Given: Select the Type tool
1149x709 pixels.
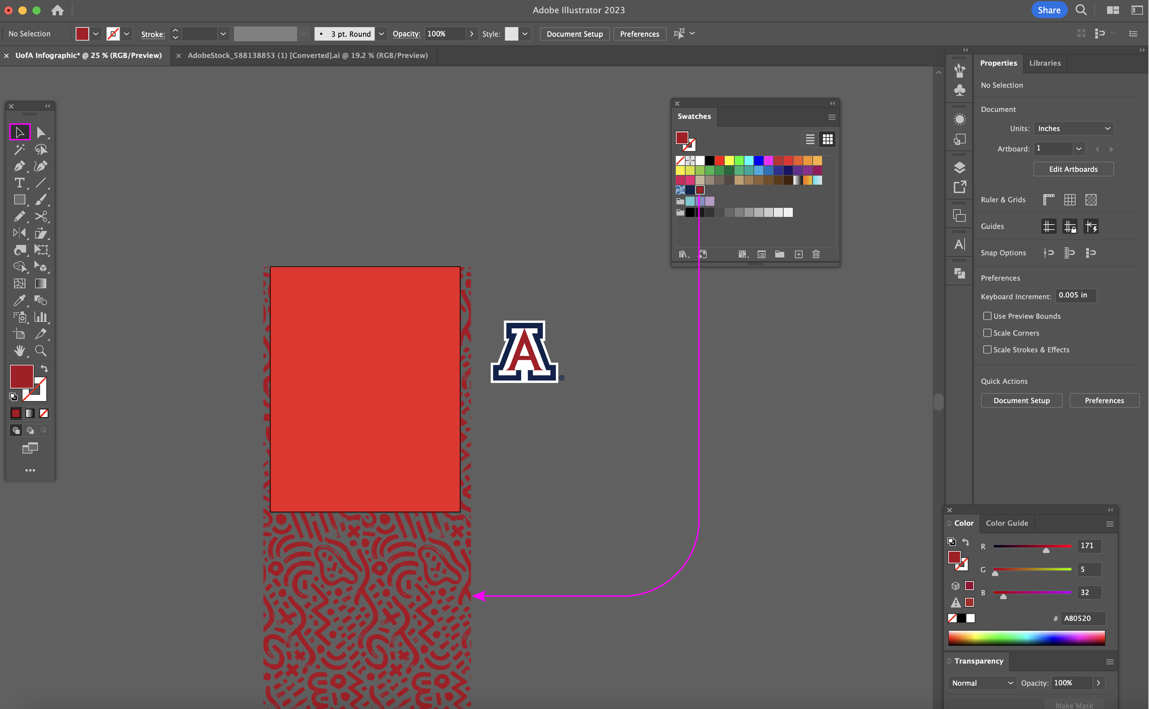Looking at the screenshot, I should coord(19,183).
